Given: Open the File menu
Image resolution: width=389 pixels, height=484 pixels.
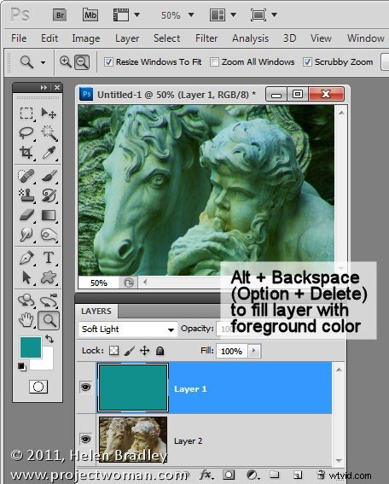Looking at the screenshot, I should [x=19, y=38].
